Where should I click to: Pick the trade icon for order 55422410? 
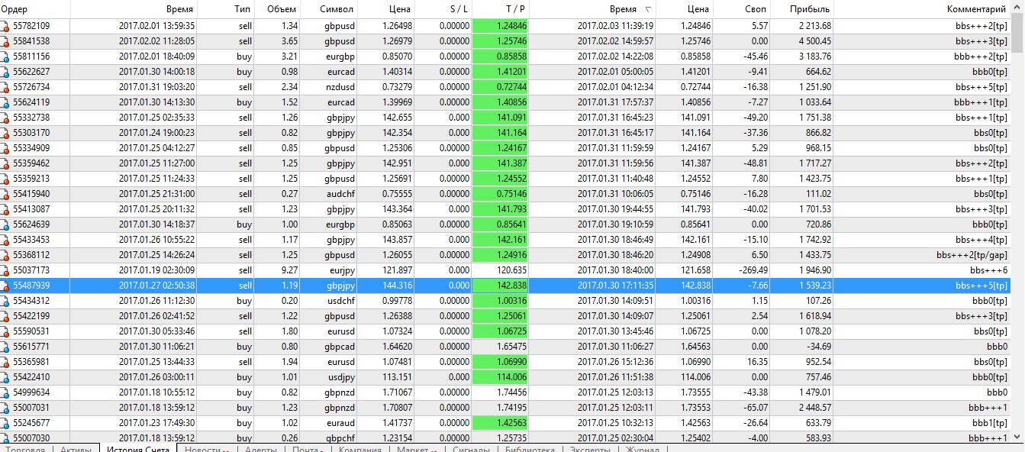coord(5,377)
